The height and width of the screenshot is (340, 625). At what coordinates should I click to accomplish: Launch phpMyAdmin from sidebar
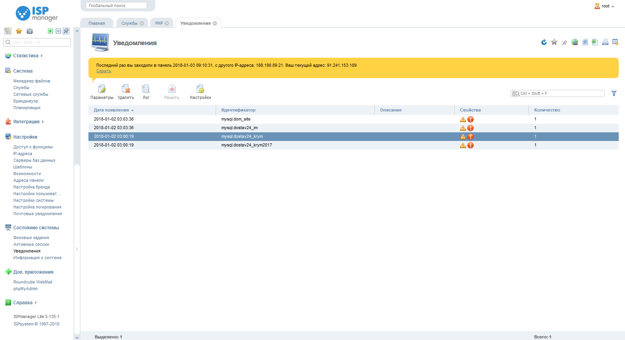tap(26, 289)
